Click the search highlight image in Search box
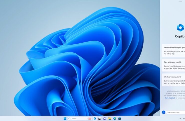 90,119
